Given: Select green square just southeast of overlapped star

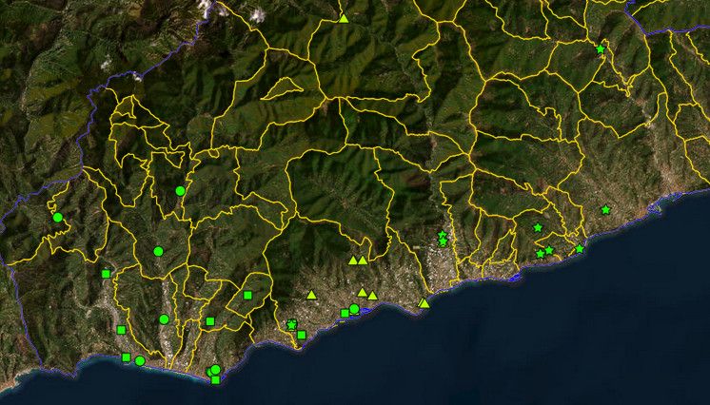Looking at the screenshot, I should (x=302, y=335).
